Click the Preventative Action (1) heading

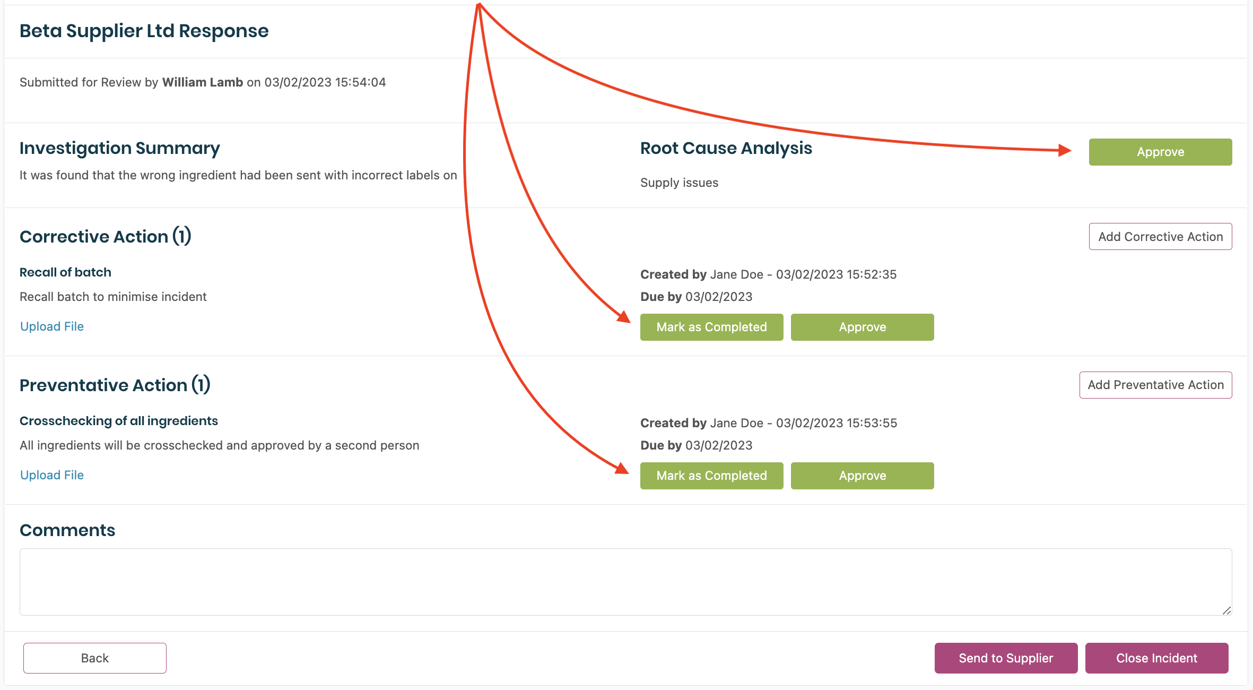[x=115, y=385]
